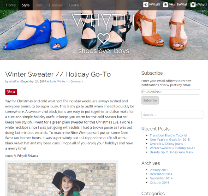Go to the Tutorials menu item

(55, 5)
